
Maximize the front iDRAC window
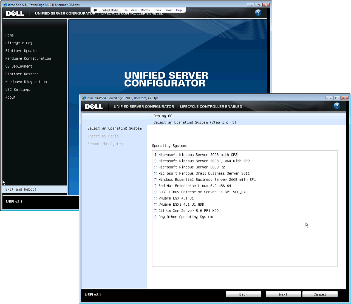(x=337, y=98)
